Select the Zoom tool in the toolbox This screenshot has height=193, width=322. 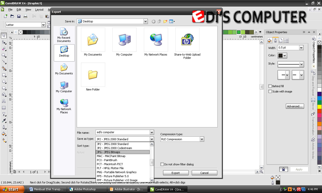coord(4,55)
